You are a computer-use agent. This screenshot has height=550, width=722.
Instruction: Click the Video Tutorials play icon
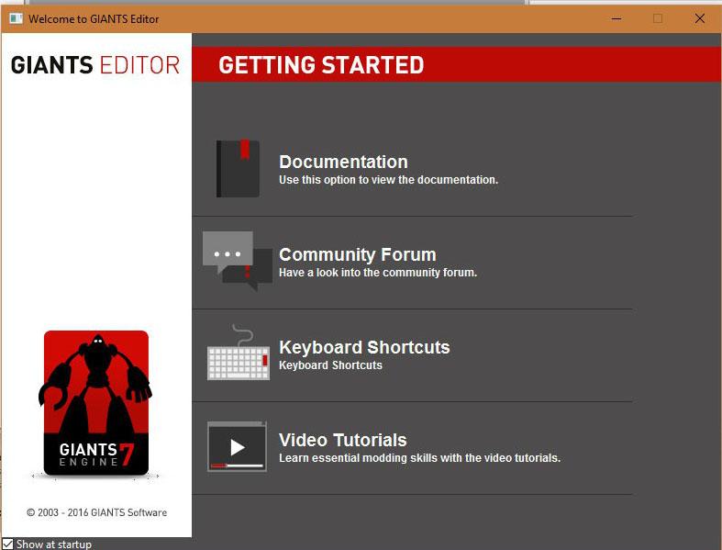pos(238,447)
